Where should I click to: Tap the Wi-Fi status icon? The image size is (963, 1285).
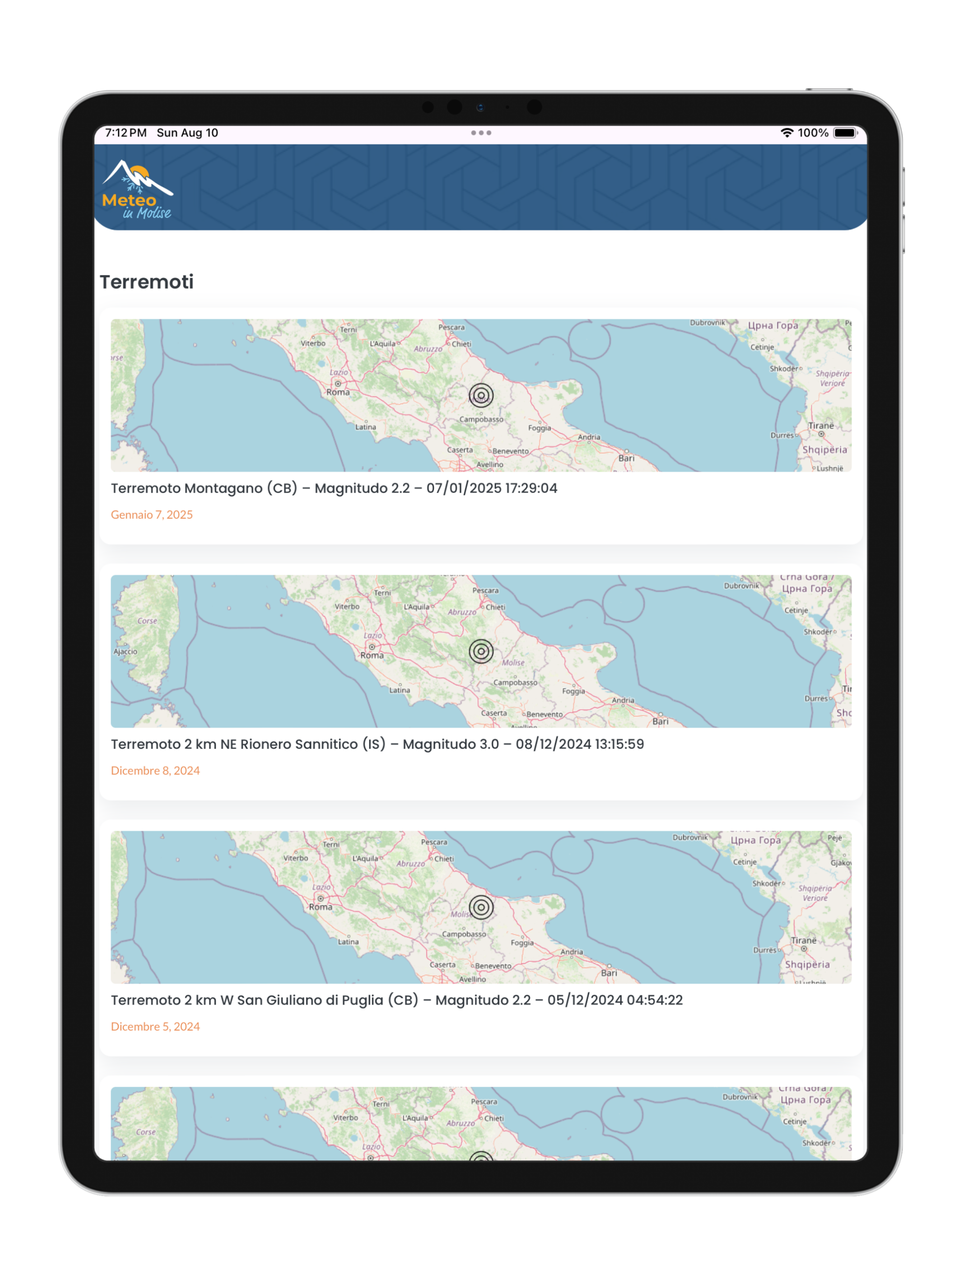tap(787, 133)
